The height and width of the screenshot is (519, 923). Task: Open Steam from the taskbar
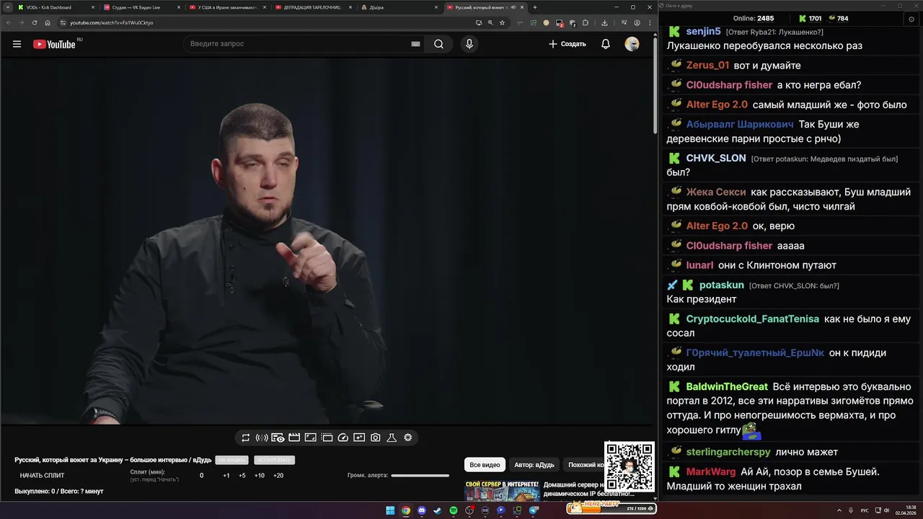438,510
